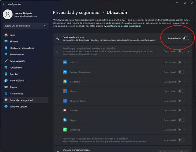Enable the Servicios de ubicación toggle
Viewport: 196px width, 152px height.
tap(186, 38)
